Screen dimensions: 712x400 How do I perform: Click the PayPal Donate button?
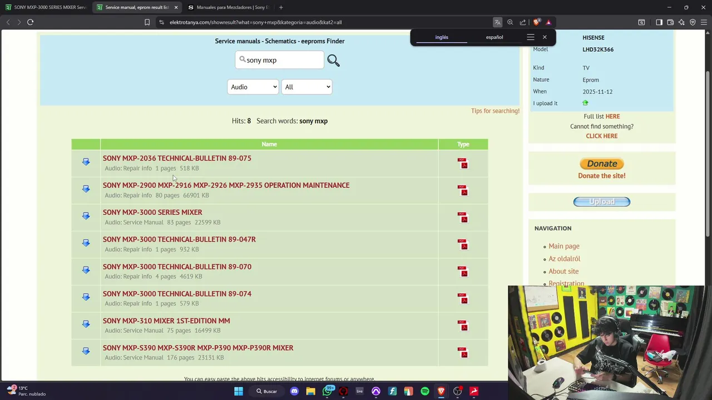602,164
